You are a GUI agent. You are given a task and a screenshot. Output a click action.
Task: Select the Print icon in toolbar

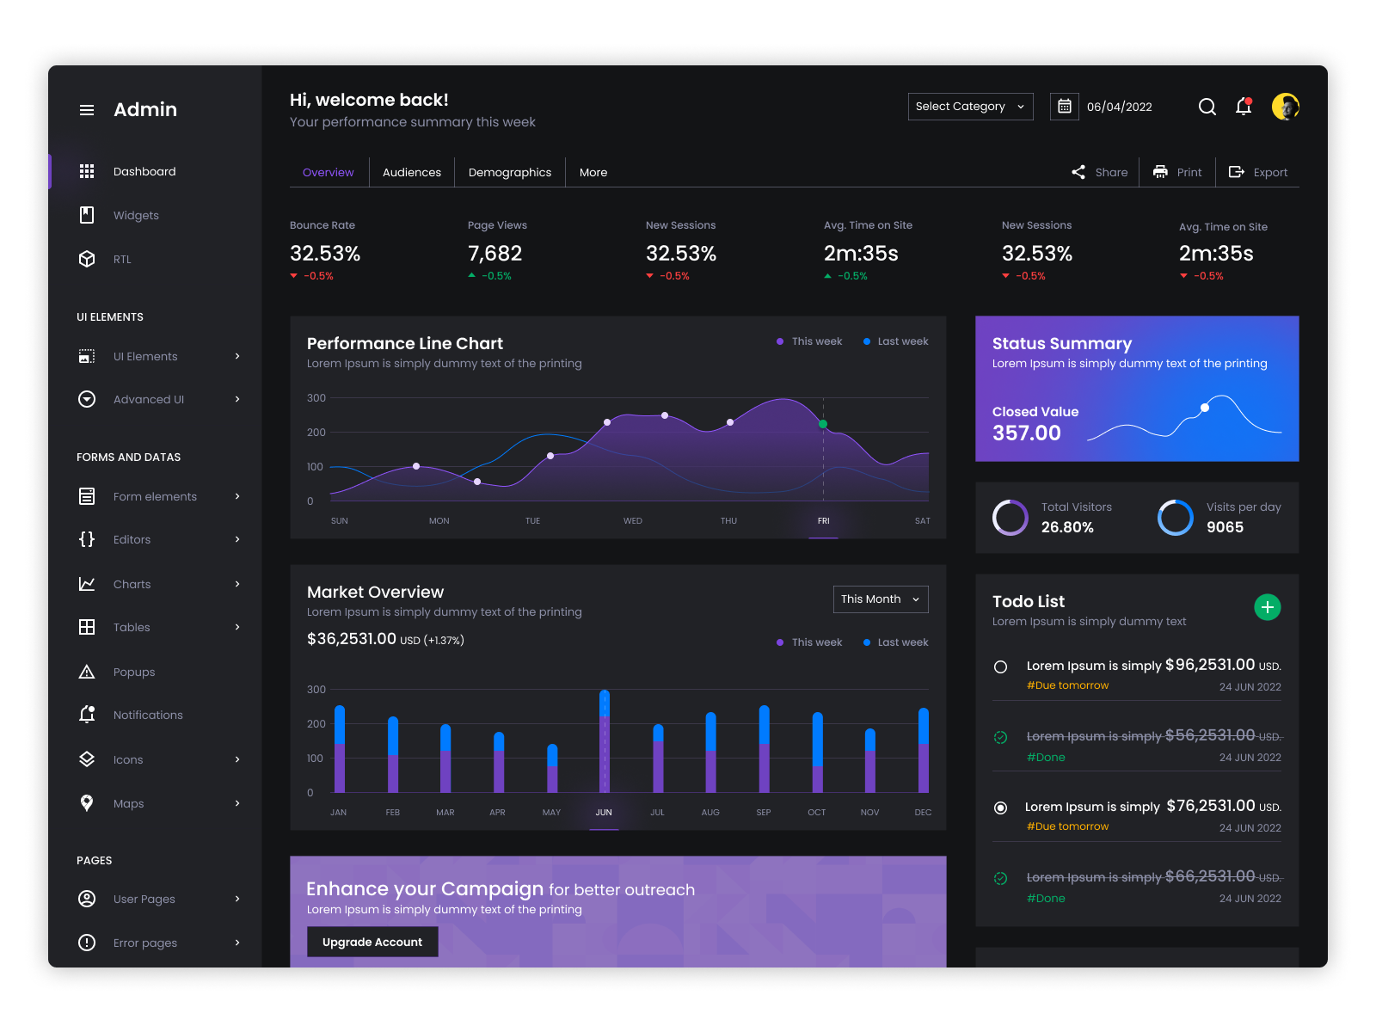(x=1160, y=172)
